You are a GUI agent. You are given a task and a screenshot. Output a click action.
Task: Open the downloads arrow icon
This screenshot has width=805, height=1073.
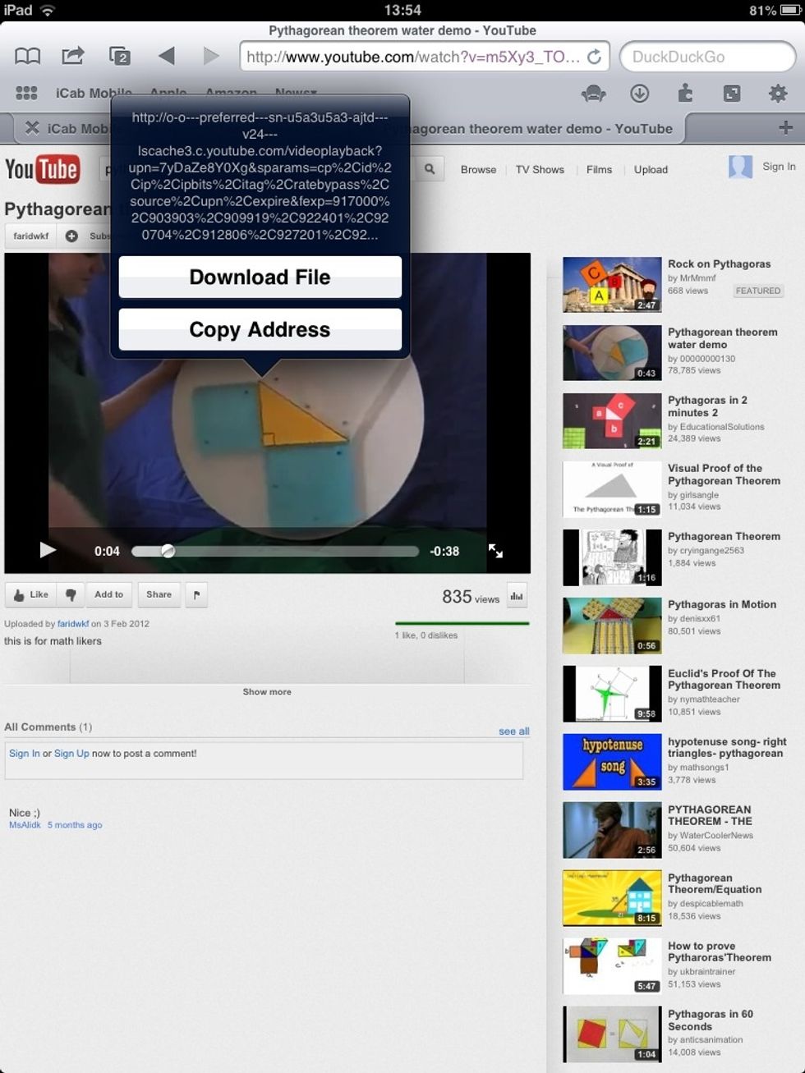(639, 94)
